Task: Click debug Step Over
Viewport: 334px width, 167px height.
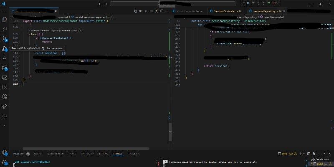Action: tap(253, 3)
